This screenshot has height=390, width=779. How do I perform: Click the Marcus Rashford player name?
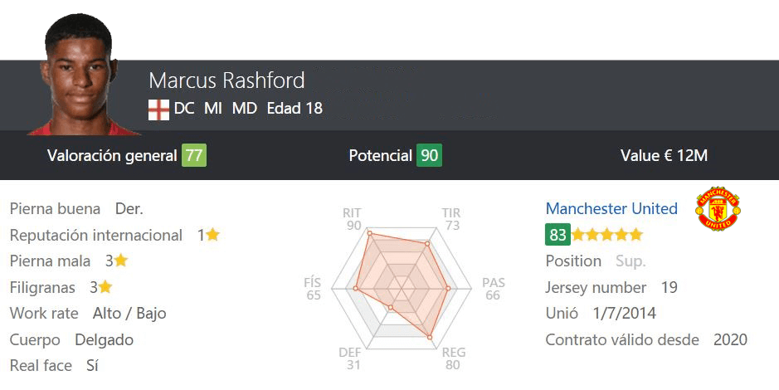(x=226, y=80)
